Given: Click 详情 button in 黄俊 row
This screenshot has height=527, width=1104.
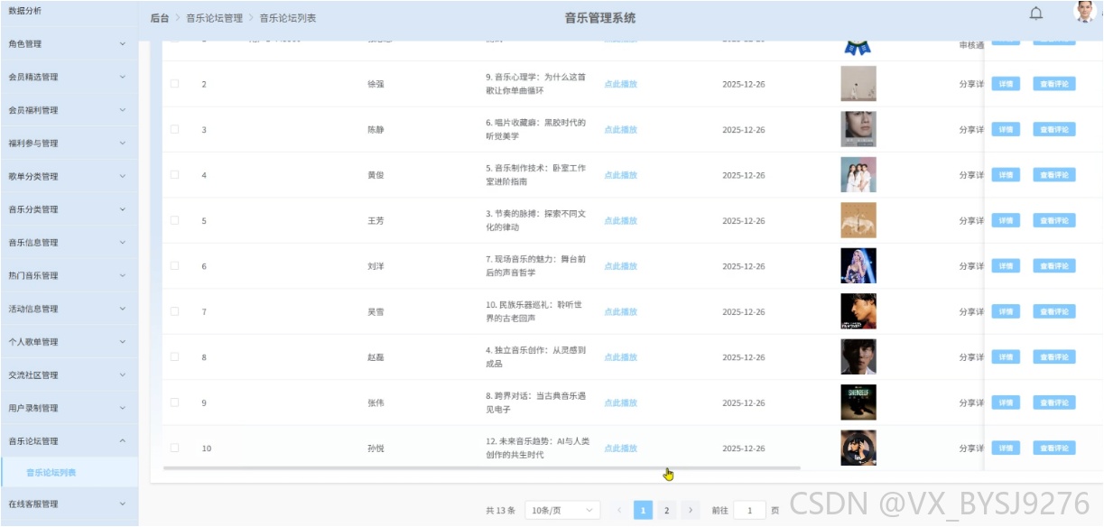Looking at the screenshot, I should (x=1006, y=175).
